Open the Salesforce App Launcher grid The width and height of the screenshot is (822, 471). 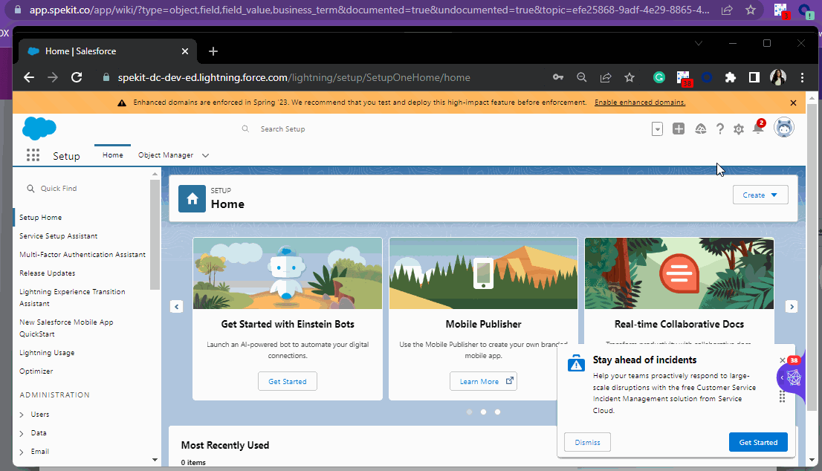click(33, 155)
